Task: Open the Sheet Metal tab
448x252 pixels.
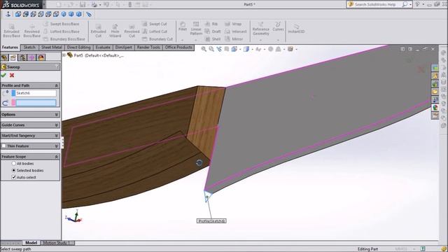Action: click(x=52, y=48)
